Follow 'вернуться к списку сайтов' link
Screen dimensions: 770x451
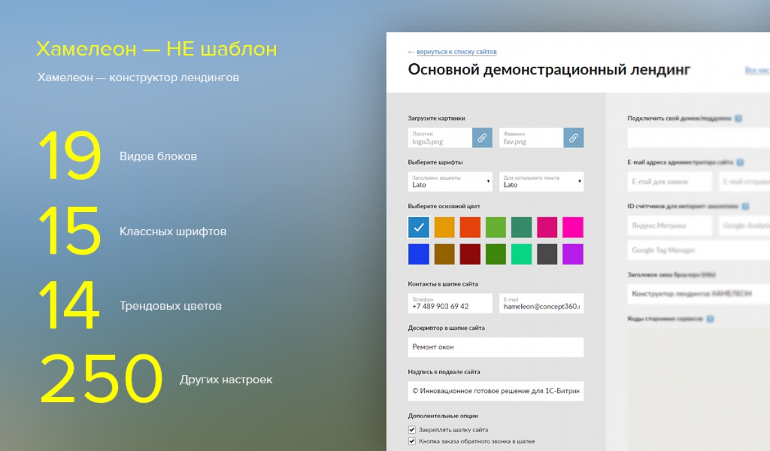[x=457, y=52]
